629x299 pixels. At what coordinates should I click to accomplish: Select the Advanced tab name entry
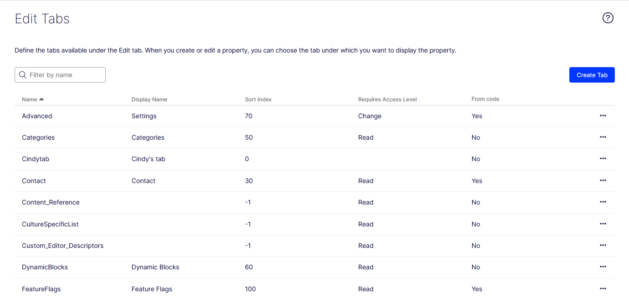37,116
